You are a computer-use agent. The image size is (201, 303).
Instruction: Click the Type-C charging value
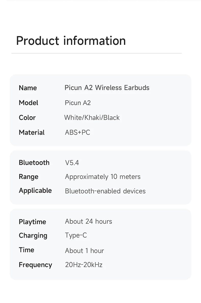(x=76, y=236)
